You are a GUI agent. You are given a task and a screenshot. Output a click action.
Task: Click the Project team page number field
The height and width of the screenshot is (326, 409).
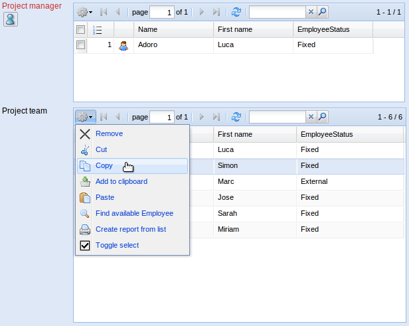click(161, 117)
